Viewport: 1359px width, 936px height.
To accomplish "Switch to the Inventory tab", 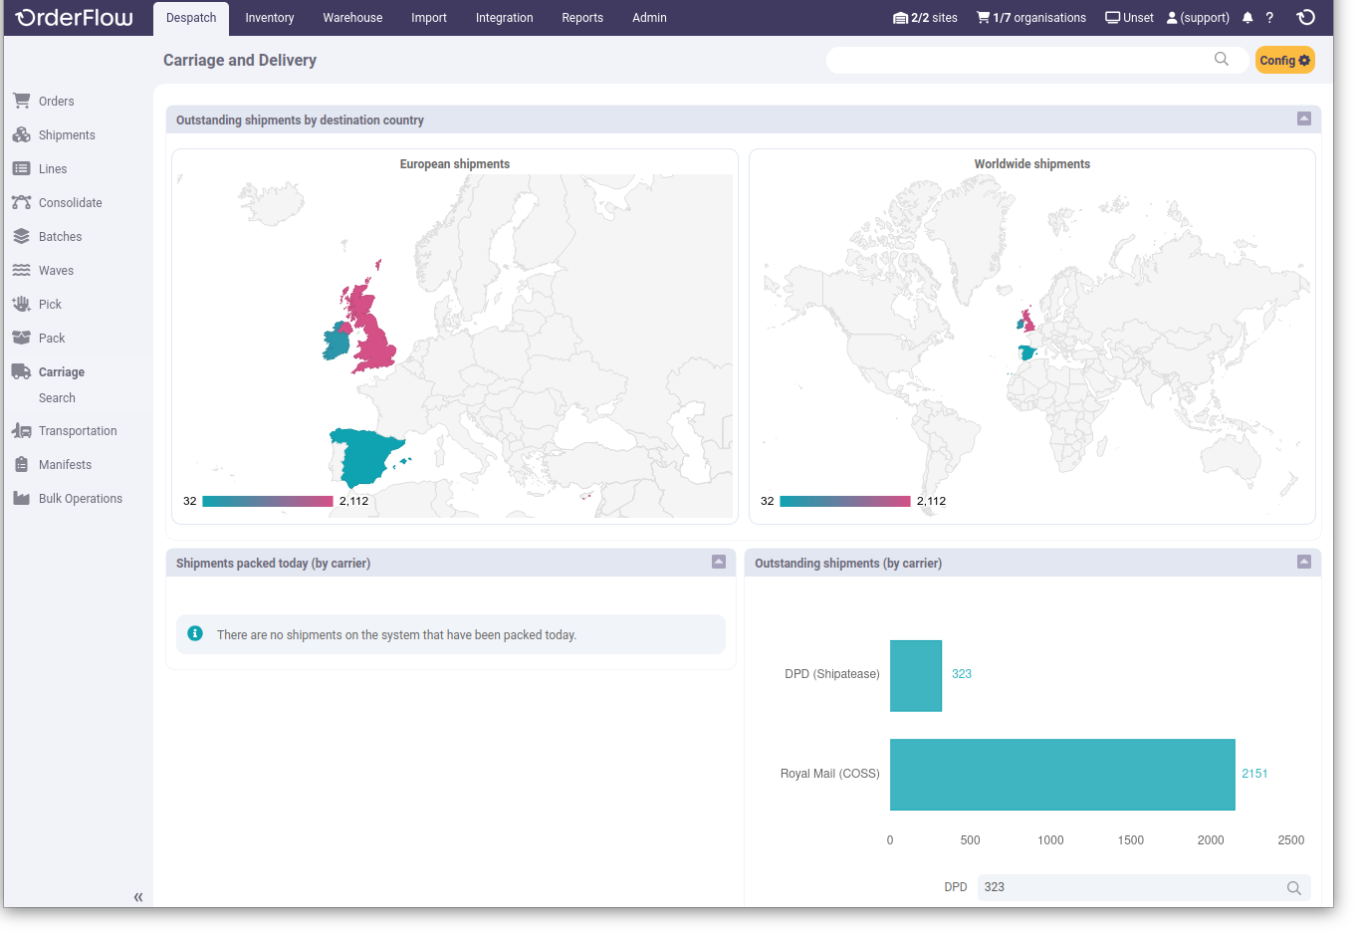I will 269,17.
